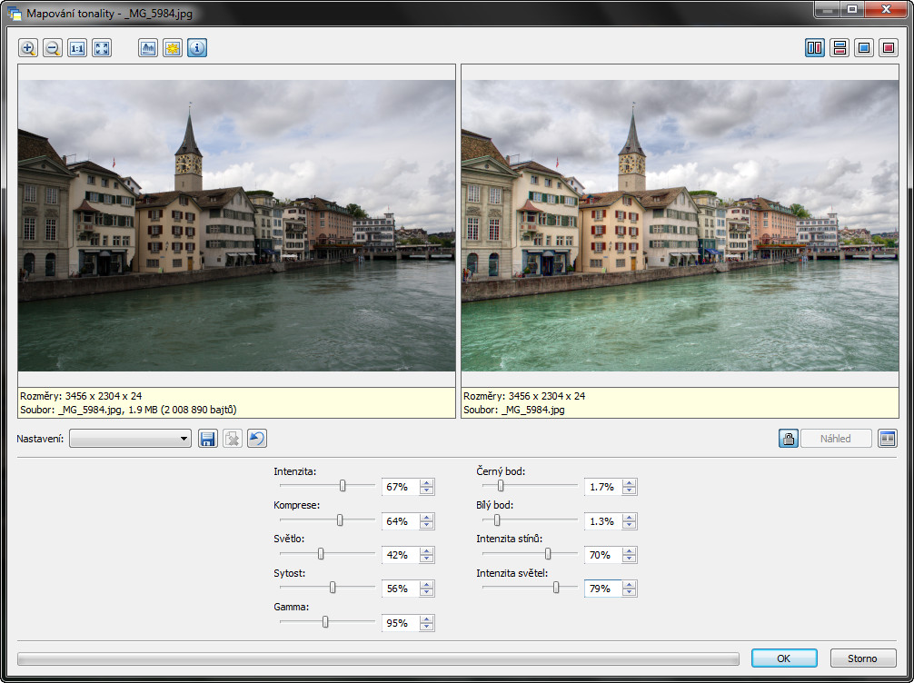
Task: Close the Mapování tonality dialog
Action: [x=886, y=9]
